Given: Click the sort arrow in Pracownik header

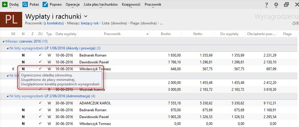Looking at the screenshot, I should click(147, 34).
